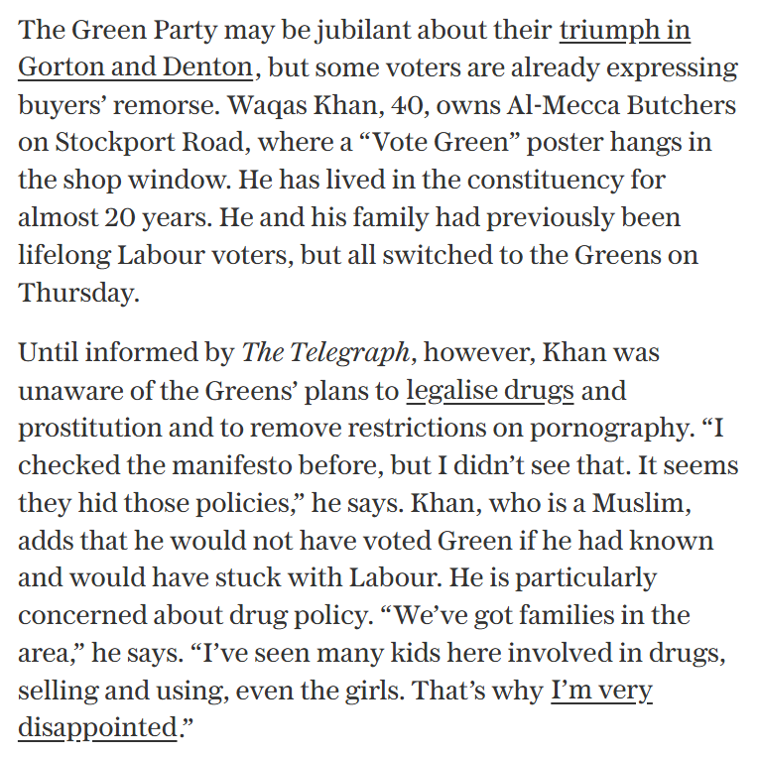This screenshot has width=758, height=757.
Task: Click the words 'buyers' remorse'
Action: [116, 105]
